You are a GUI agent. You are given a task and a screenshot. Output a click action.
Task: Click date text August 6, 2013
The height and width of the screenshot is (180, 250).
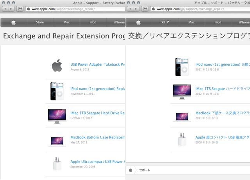(x=80, y=70)
